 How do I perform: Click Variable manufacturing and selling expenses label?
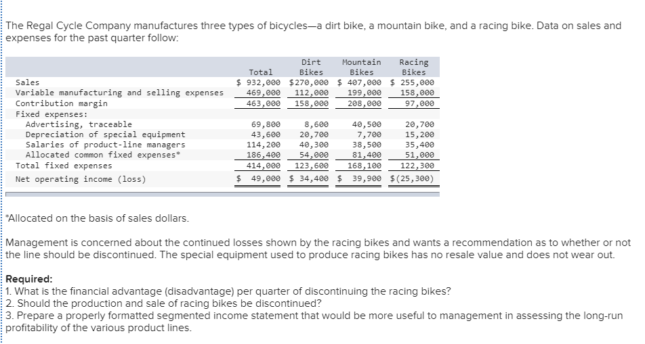tap(119, 93)
